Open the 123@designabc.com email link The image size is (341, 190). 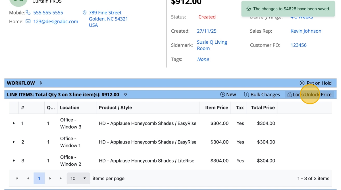pyautogui.click(x=56, y=21)
